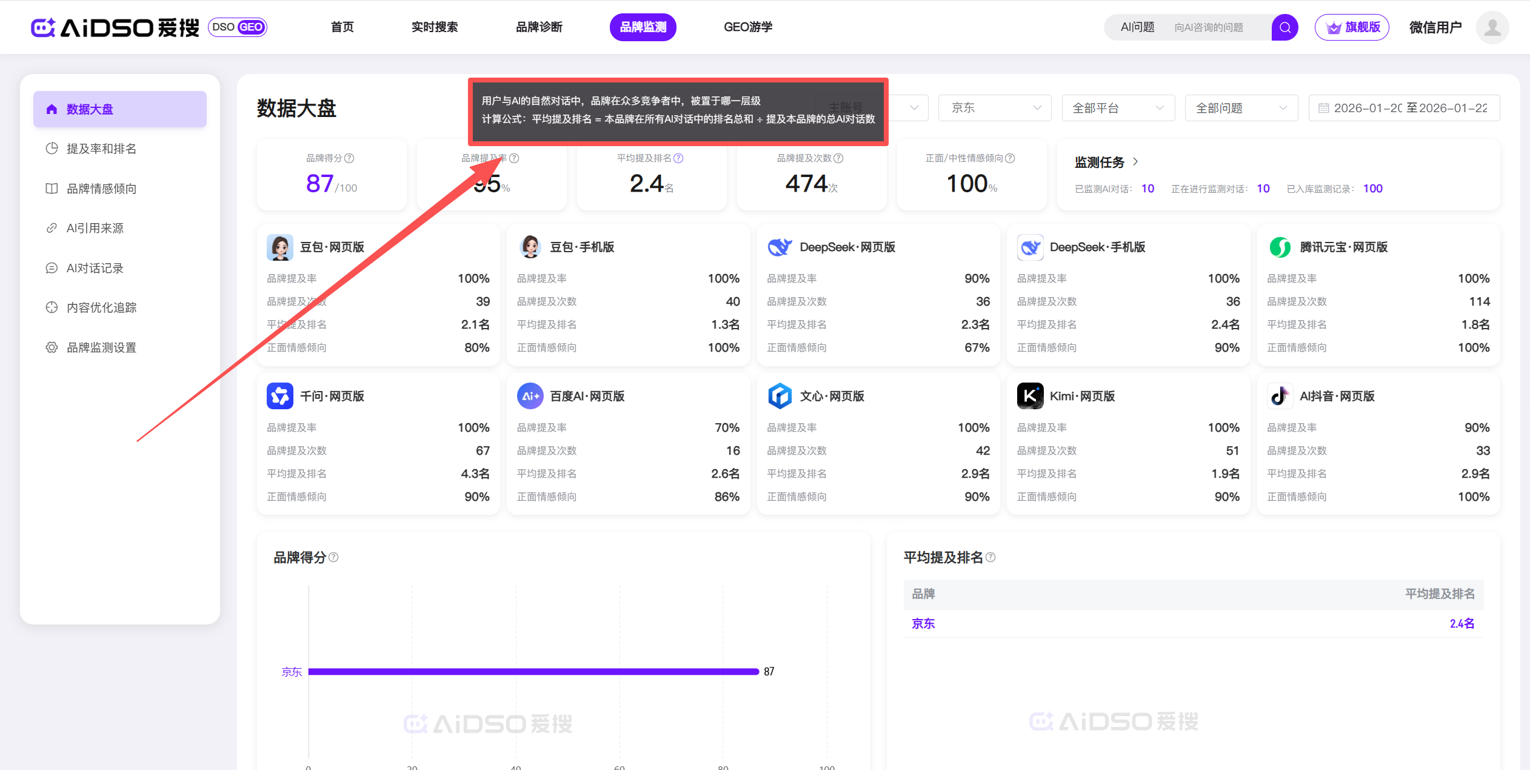This screenshot has height=770, width=1530.
Task: Select 提及率和排名 in sidebar
Action: (x=101, y=149)
